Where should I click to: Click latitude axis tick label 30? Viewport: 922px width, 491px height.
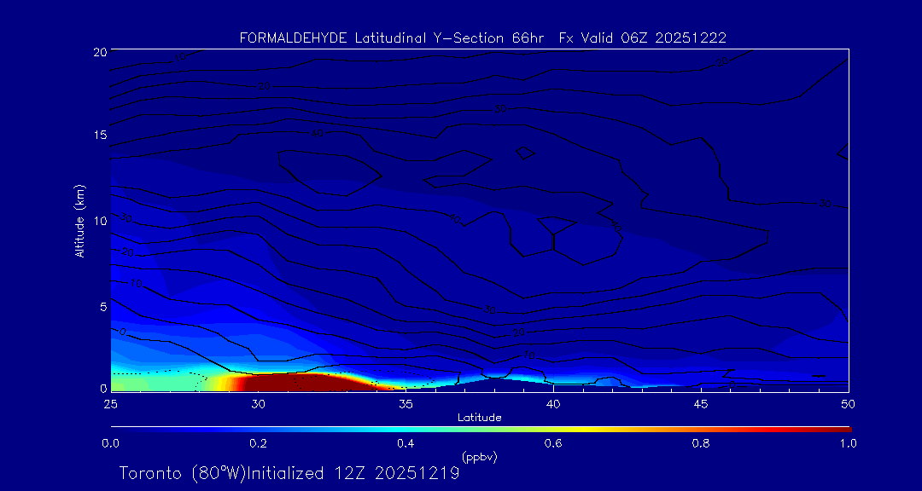(258, 404)
